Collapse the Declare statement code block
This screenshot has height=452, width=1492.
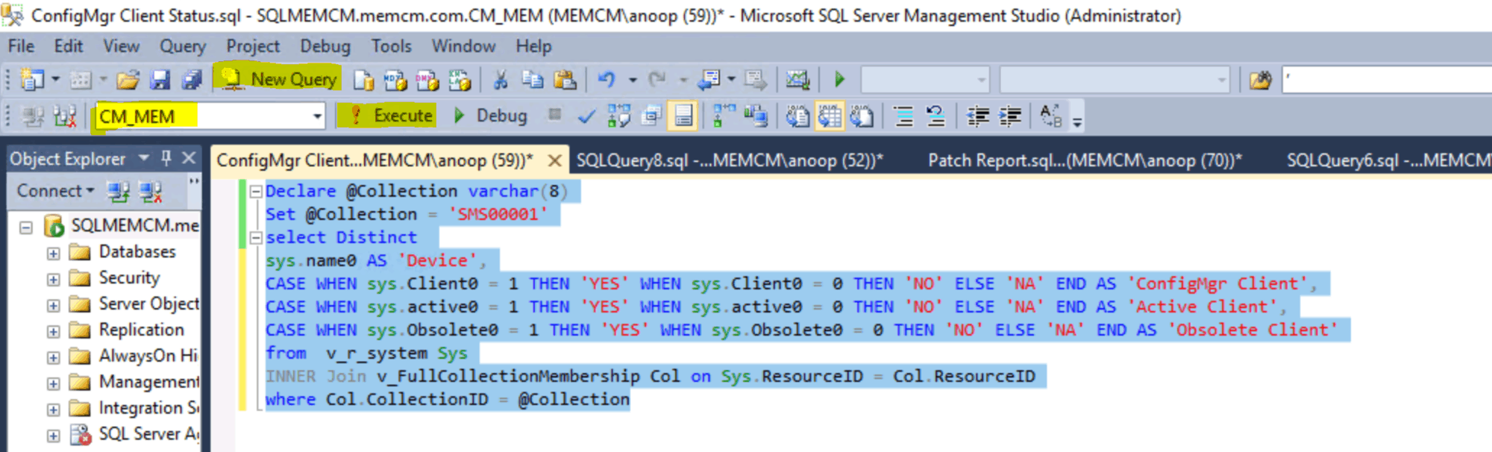tap(256, 192)
